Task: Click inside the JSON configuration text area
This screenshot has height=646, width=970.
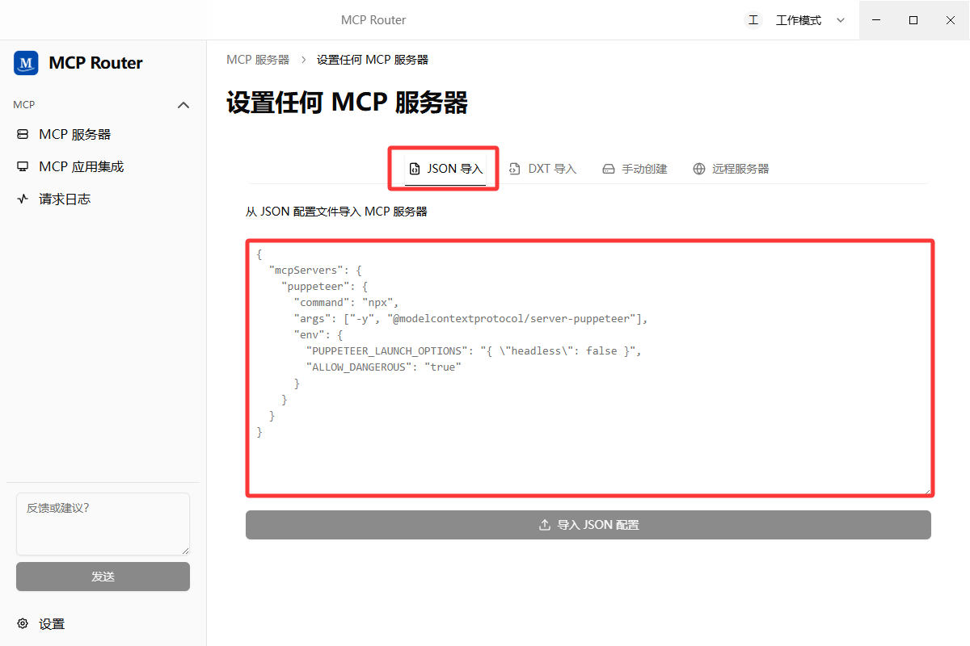Action: [x=590, y=367]
